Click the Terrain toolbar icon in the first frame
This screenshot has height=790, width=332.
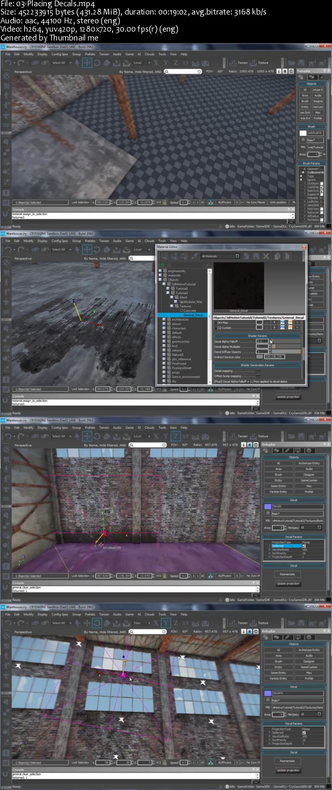coord(233,63)
